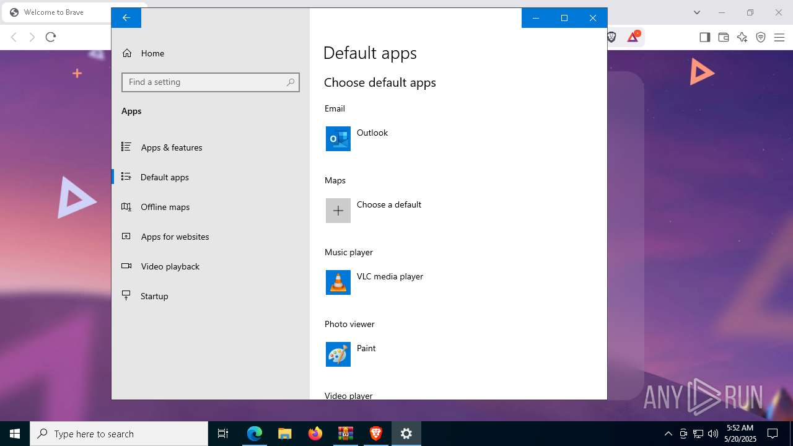This screenshot has height=446, width=793.
Task: Go forward in Brave browser
Action: coord(32,37)
